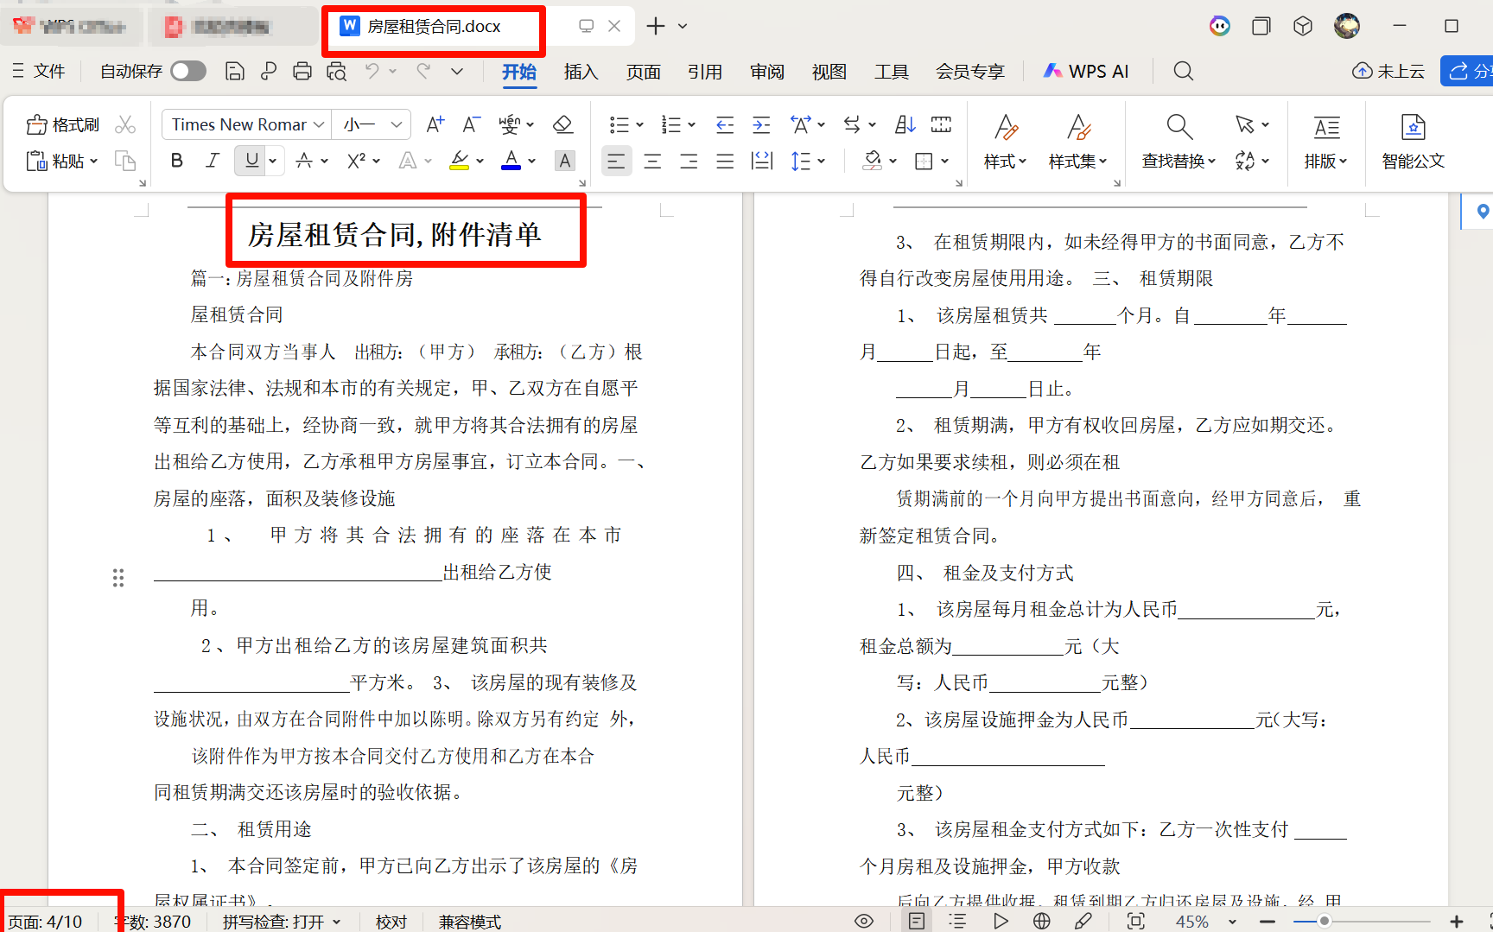
Task: Toggle superscript formatting
Action: point(356,161)
